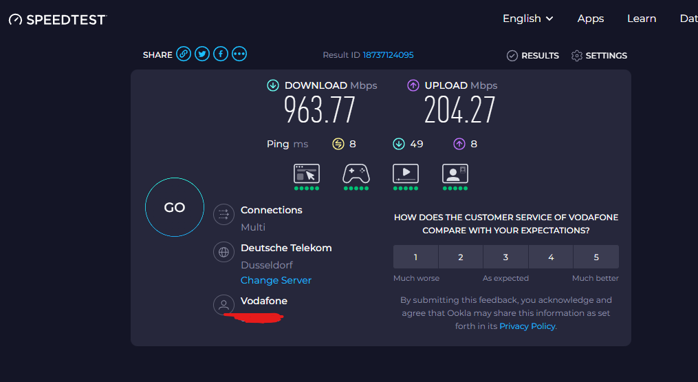698x382 pixels.
Task: Open result ID 18737124095 link
Action: pyautogui.click(x=388, y=55)
